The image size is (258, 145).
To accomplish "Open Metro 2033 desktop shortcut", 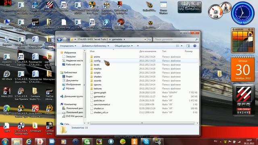I will point(7,93).
